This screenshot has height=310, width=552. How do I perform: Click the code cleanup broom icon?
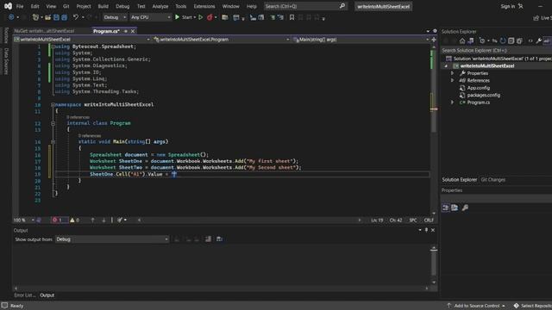pyautogui.click(x=120, y=220)
